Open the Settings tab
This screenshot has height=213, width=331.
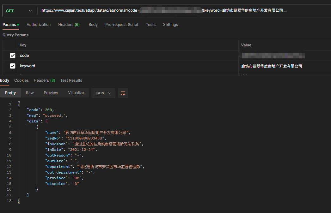pos(171,25)
